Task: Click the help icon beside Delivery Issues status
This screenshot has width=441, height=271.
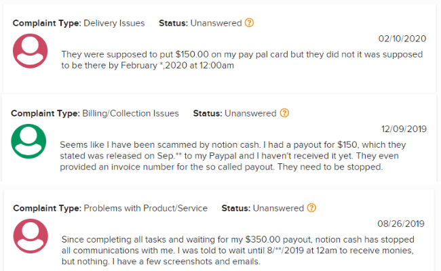Action: [249, 22]
